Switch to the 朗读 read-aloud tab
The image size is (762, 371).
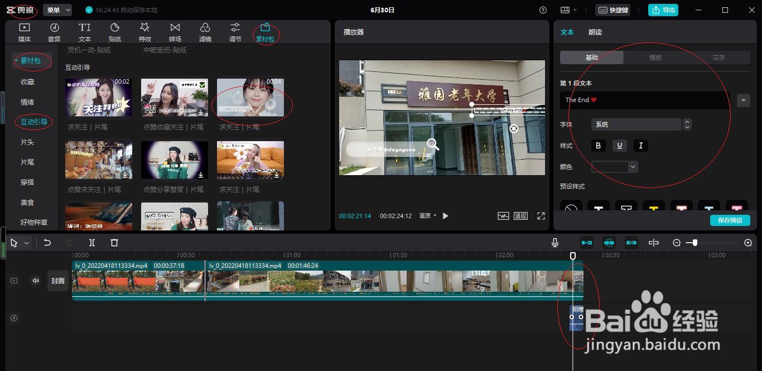pyautogui.click(x=595, y=32)
